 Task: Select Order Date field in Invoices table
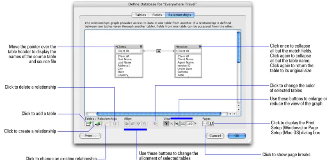[185, 69]
